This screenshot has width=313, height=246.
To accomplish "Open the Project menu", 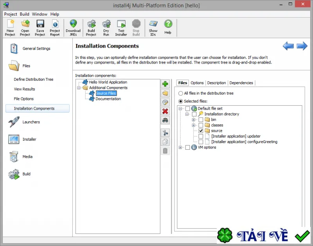I will tap(11, 14).
